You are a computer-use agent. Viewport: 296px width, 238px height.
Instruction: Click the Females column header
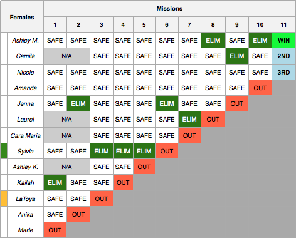pos(22,16)
